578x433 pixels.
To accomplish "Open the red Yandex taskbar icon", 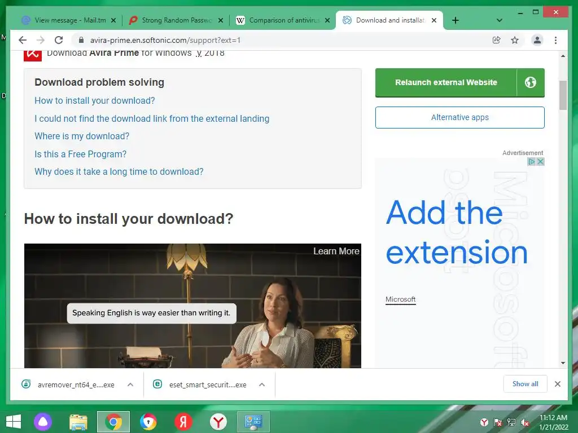I will click(x=183, y=422).
